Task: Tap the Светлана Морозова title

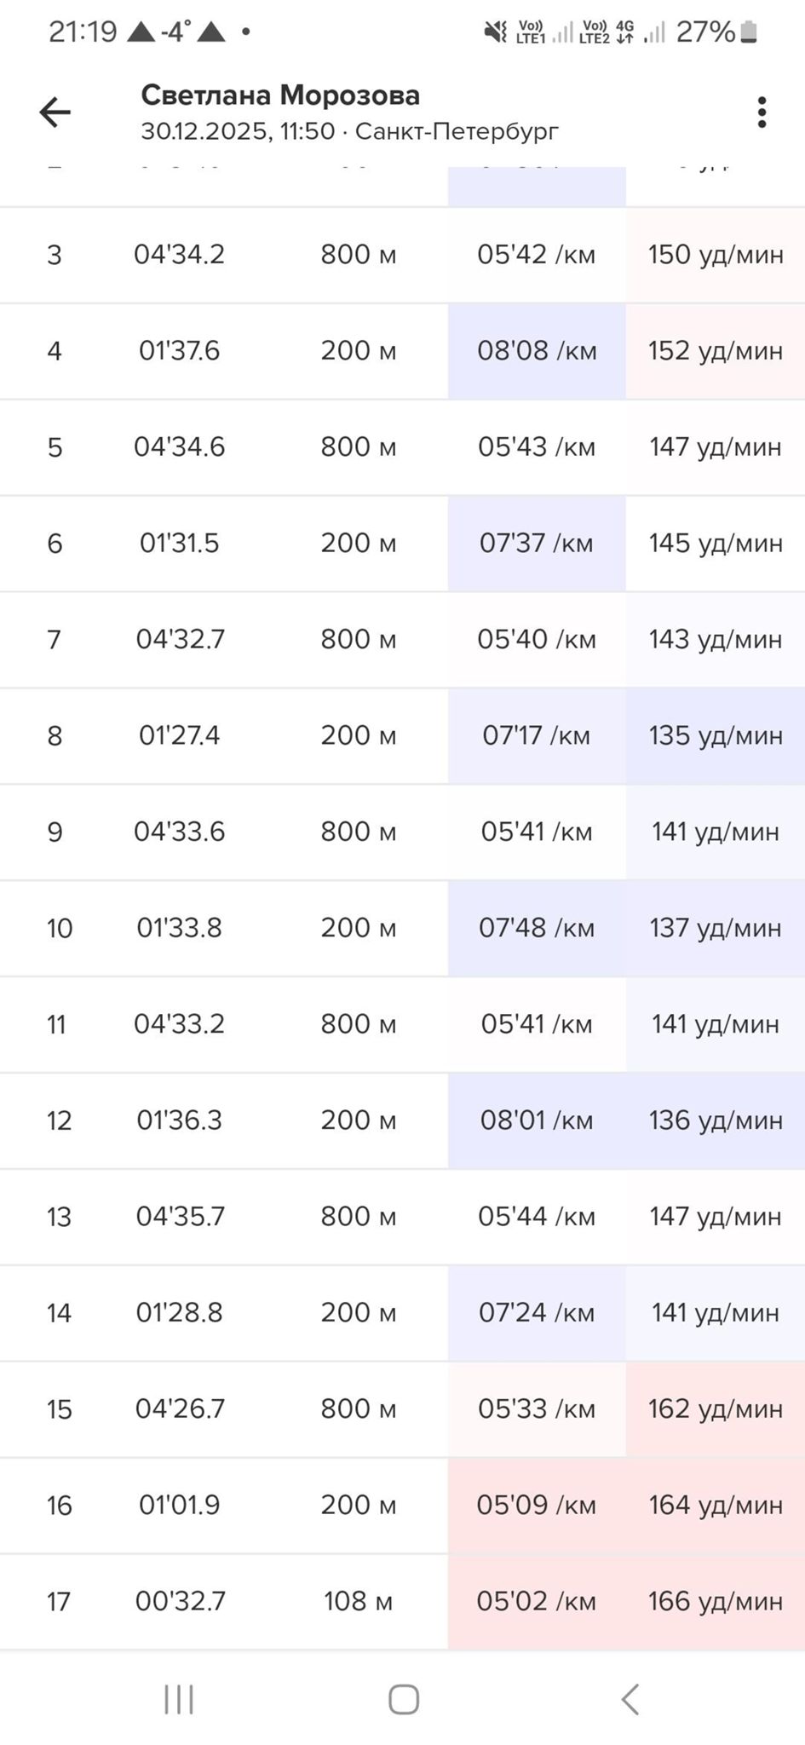Action: [x=280, y=95]
